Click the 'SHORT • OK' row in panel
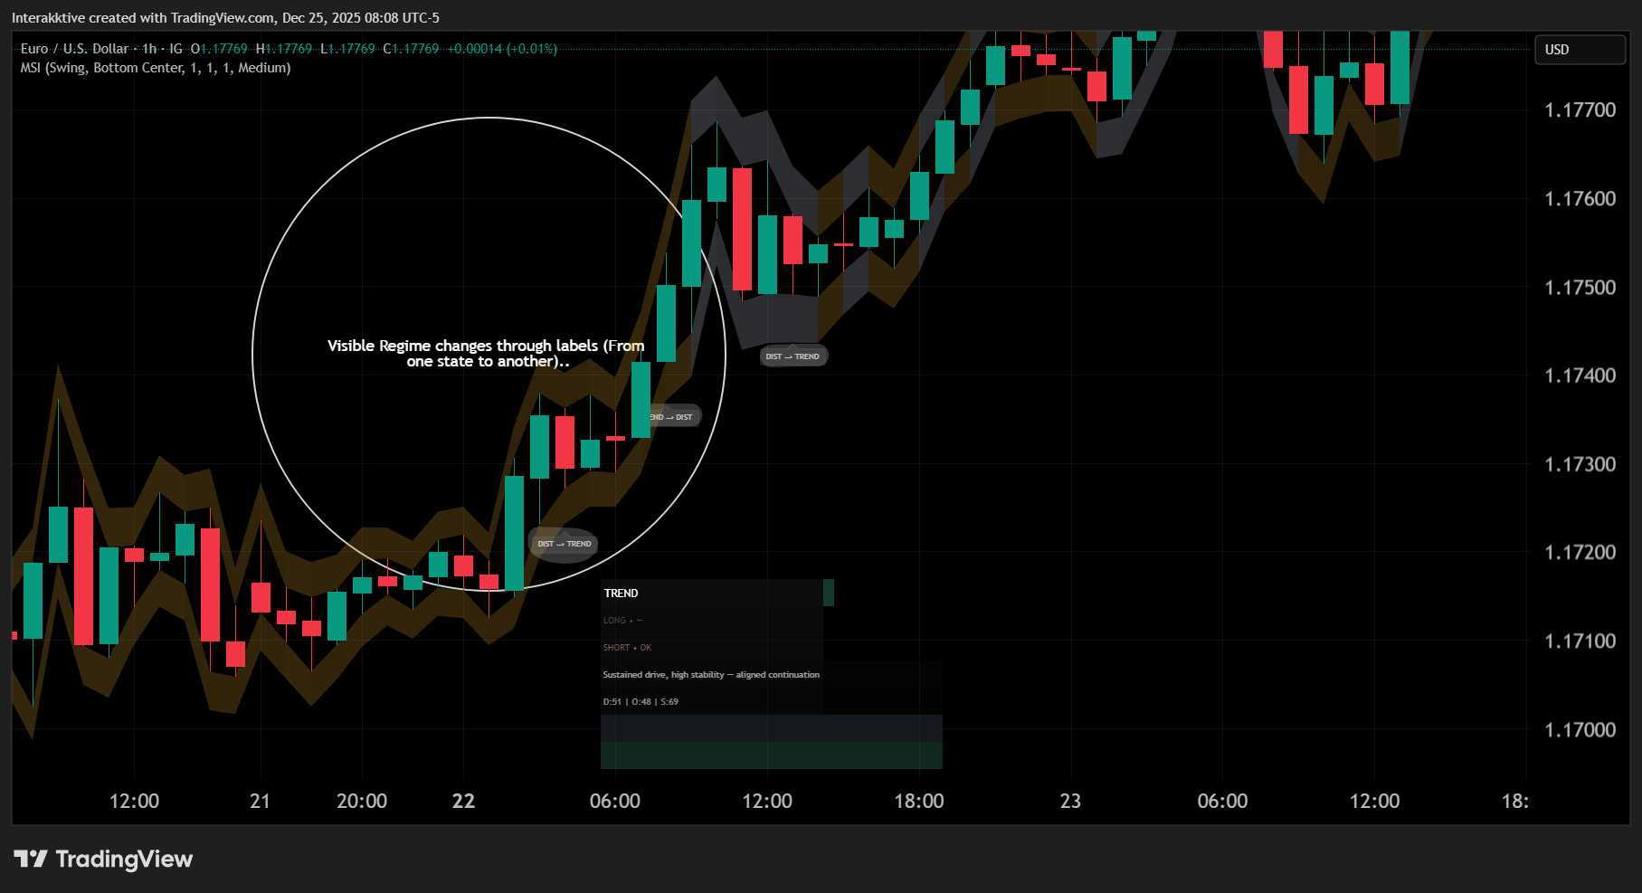The height and width of the screenshot is (893, 1642). [x=627, y=648]
